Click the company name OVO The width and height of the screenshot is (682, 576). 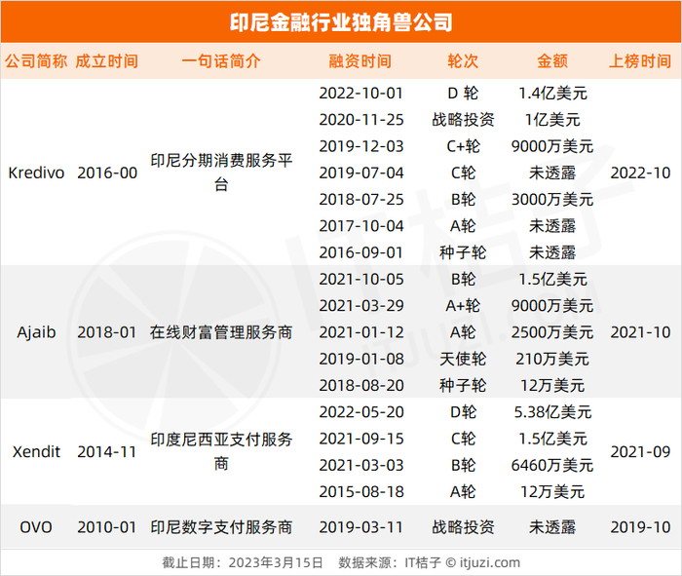click(x=36, y=527)
